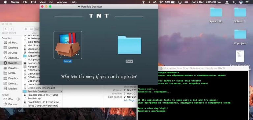The width and height of the screenshot is (253, 120).
Task: Select AirDrop in Finder sidebar
Action: click(11, 53)
